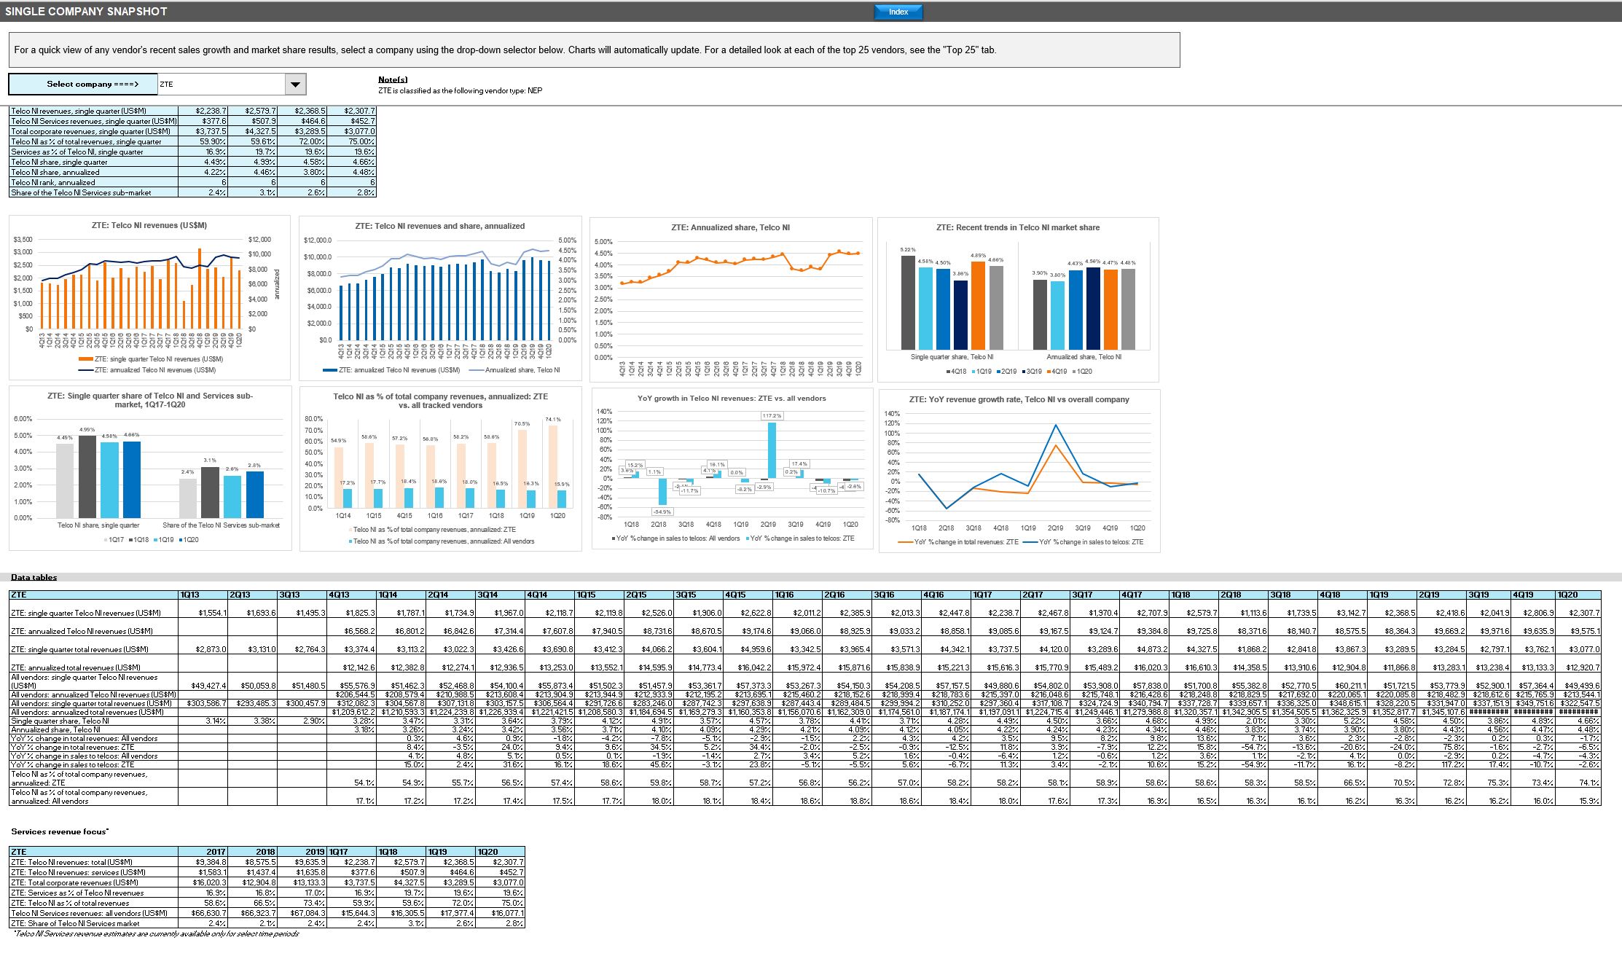Click the Telco NI Services revenue footnote text
This screenshot has width=1622, height=956.
pyautogui.click(x=156, y=933)
